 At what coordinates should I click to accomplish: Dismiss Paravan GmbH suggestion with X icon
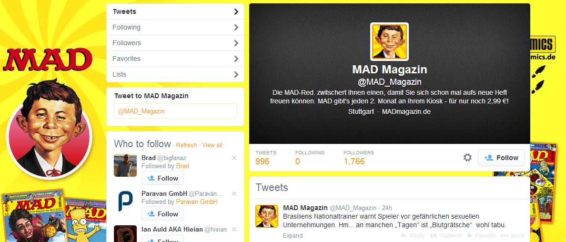tap(234, 193)
